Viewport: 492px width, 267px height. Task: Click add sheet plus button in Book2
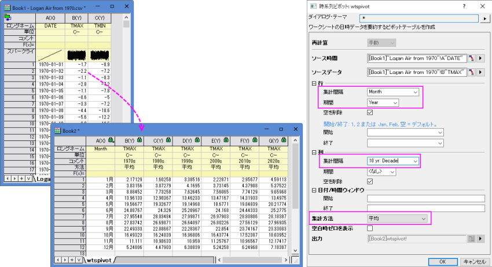[72, 260]
